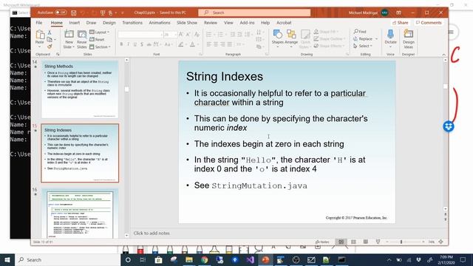This screenshot has height=266, width=473.
Task: Click the Save icon in title bar
Action: 74,13
